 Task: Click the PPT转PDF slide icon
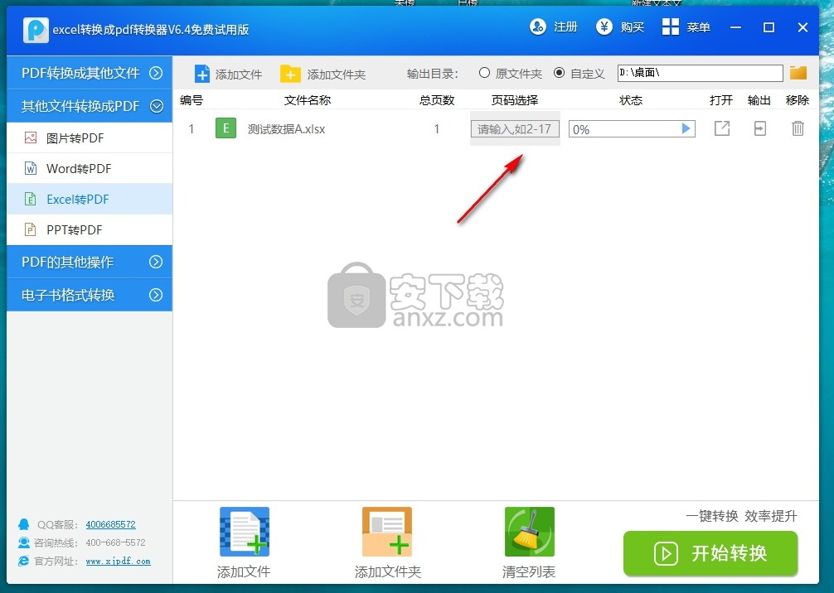tap(31, 229)
